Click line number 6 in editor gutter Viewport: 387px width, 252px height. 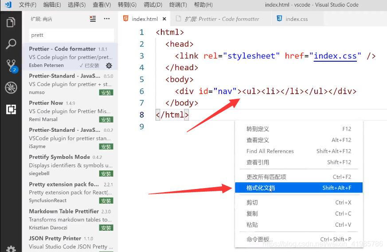(142, 91)
